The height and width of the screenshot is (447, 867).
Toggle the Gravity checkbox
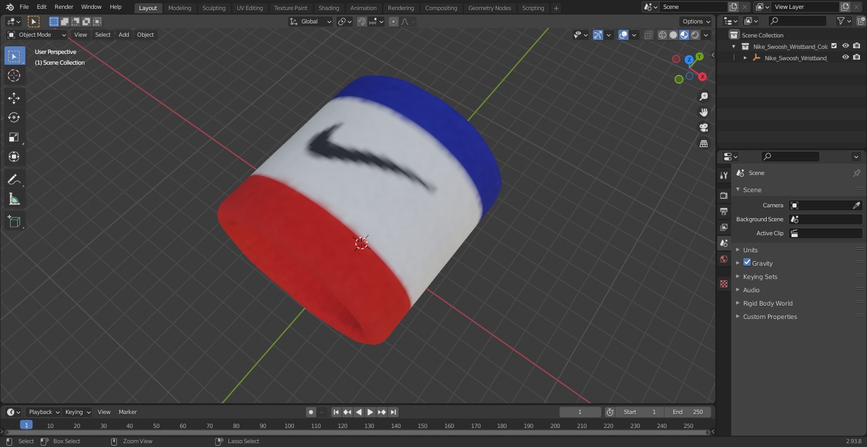tap(747, 262)
